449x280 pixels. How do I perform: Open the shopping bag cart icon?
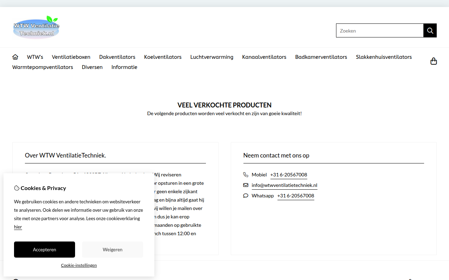coord(434,61)
